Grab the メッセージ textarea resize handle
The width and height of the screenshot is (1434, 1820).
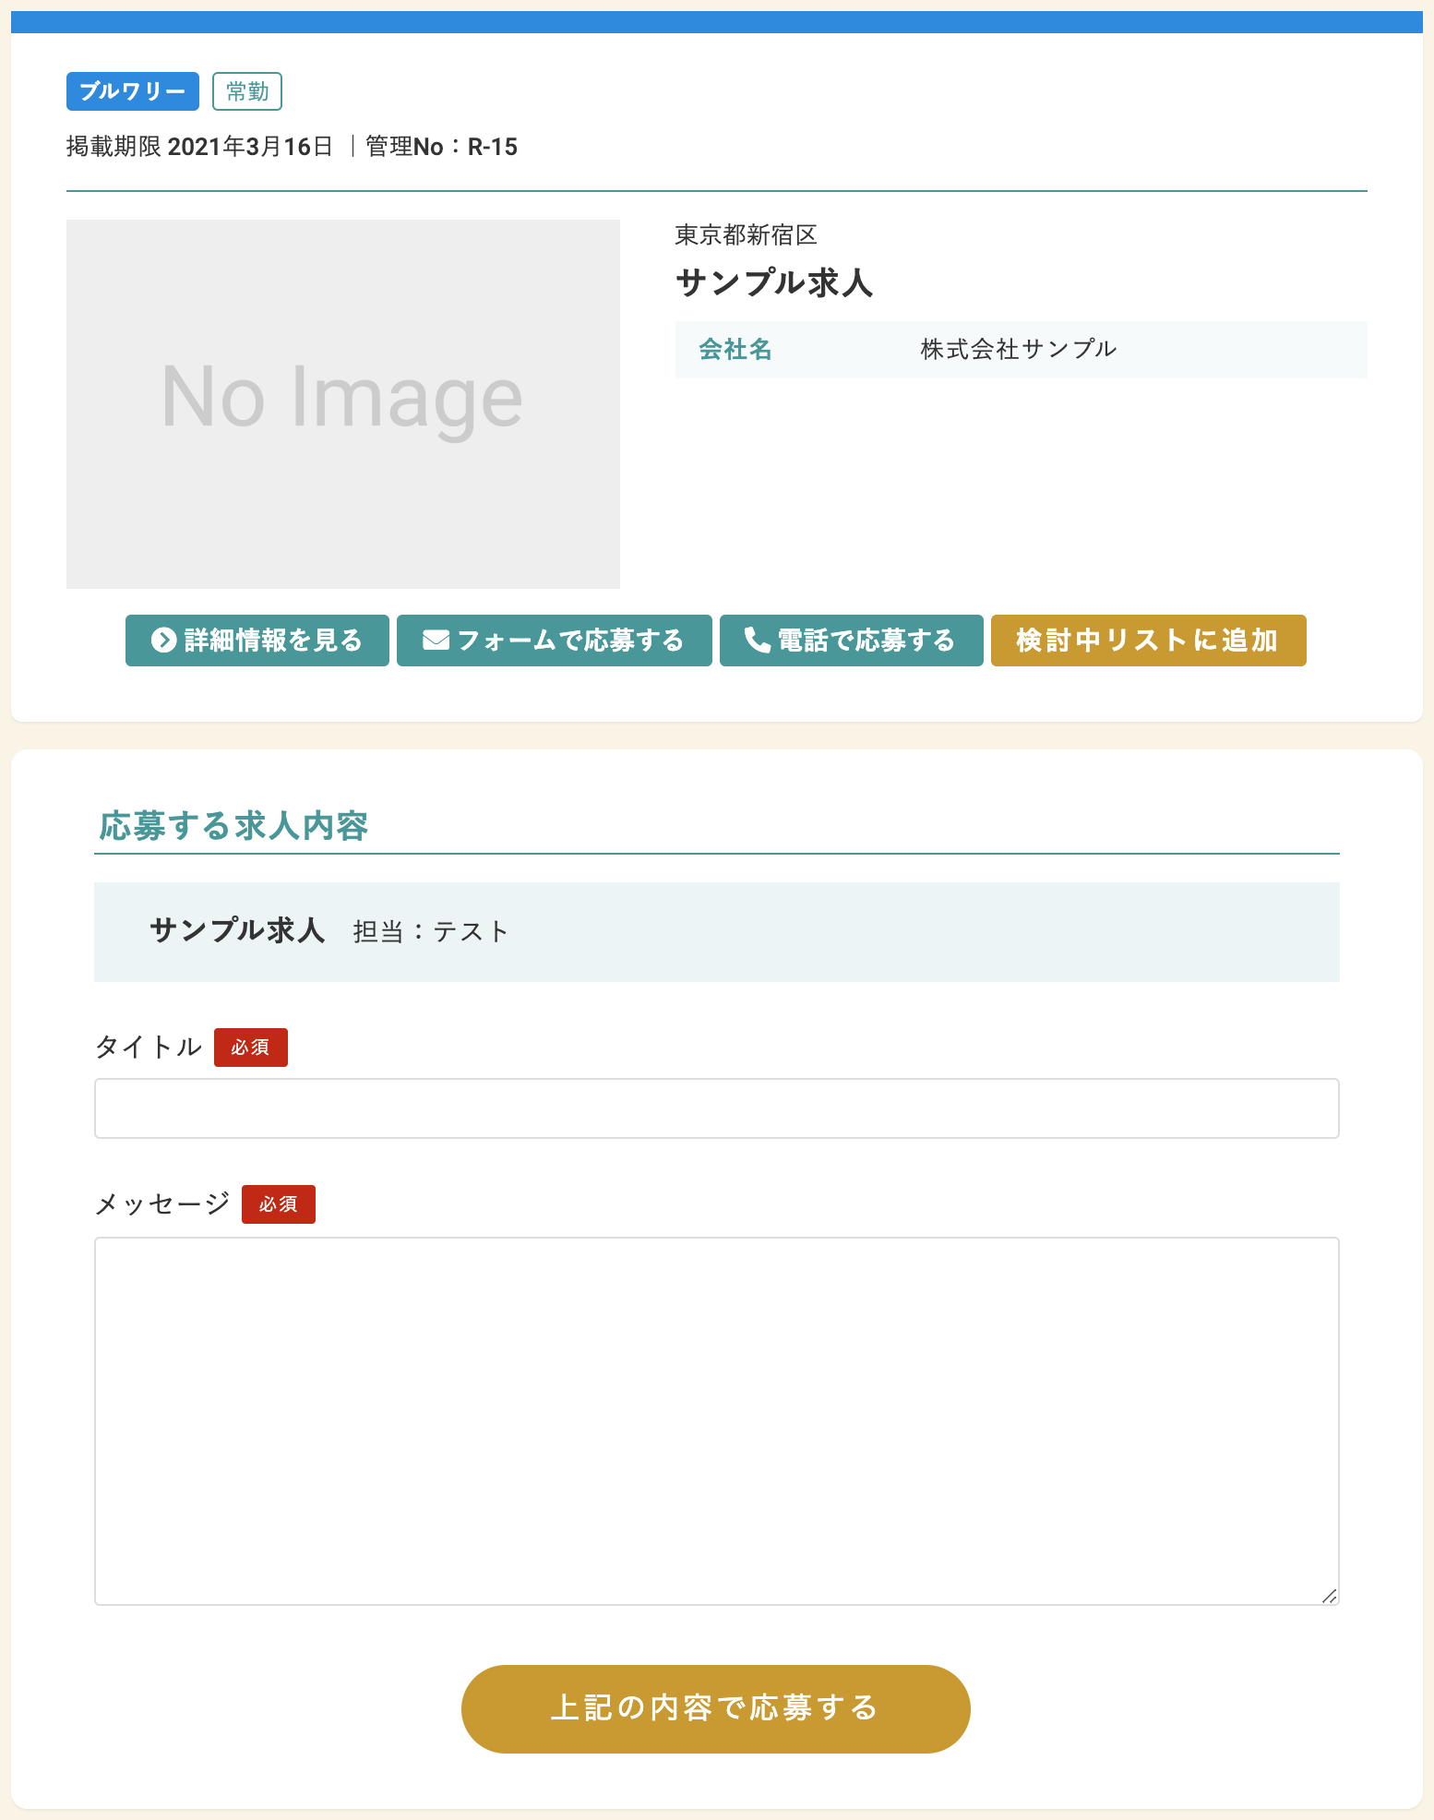1330,1596
